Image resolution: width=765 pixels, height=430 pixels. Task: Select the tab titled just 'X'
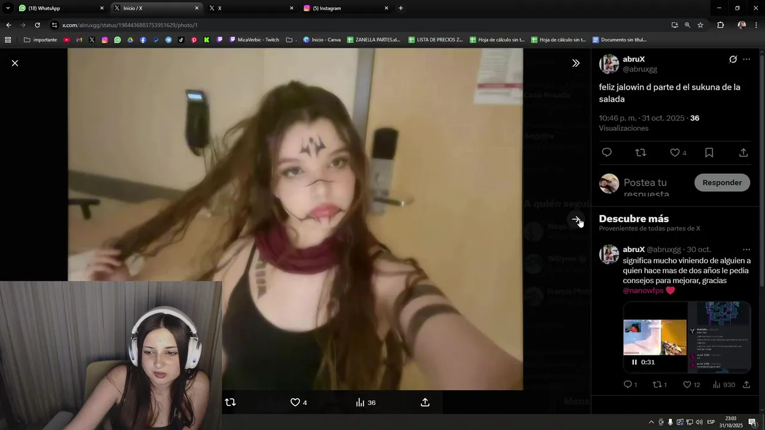(251, 8)
